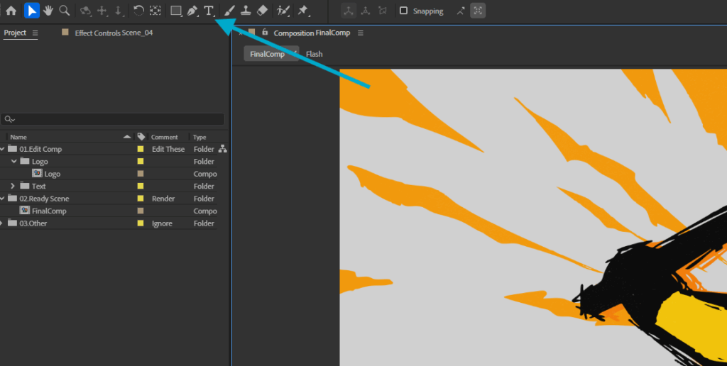
Task: Select the Rotation tool
Action: coord(138,11)
